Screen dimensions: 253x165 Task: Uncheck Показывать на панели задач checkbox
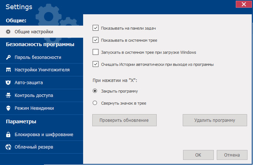tap(96, 28)
